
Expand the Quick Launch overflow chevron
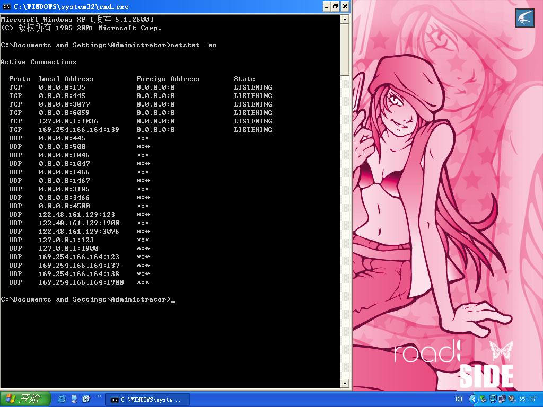99,396
